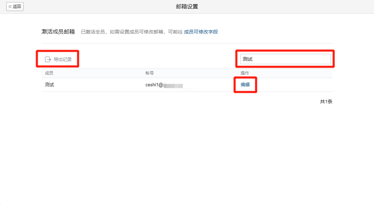Click the 共1条 record count text
This screenshot has height=204, width=374.
[326, 101]
